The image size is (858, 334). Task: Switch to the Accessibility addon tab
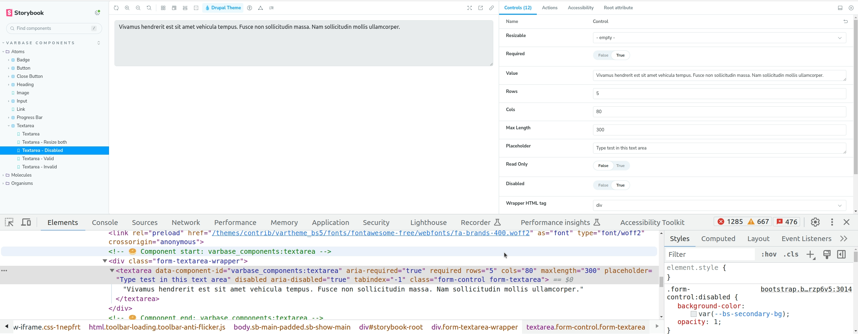[580, 8]
